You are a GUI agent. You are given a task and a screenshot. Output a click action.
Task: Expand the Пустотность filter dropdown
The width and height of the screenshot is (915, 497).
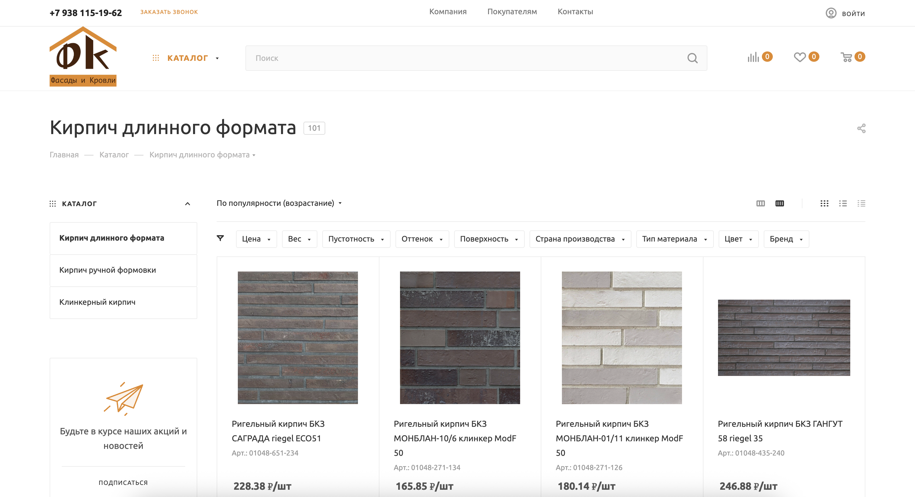[x=356, y=239]
